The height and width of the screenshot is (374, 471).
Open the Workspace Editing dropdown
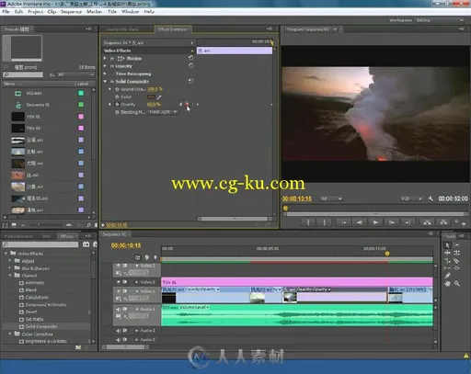click(440, 20)
